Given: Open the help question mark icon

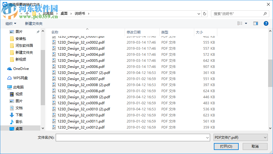Looking at the screenshot, I should [x=266, y=23].
